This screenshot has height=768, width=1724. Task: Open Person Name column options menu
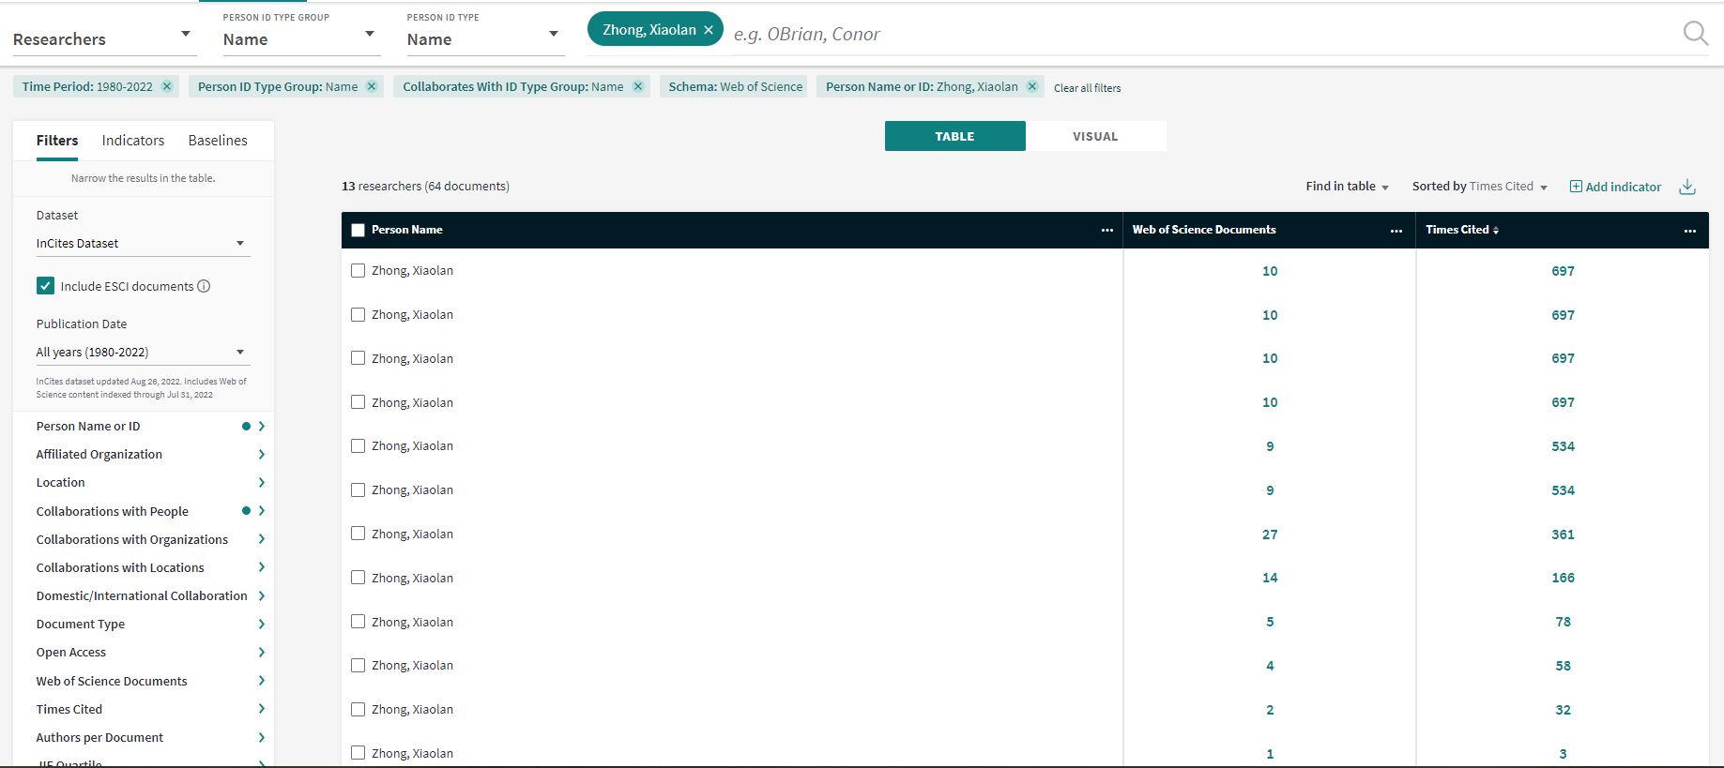[x=1106, y=230]
